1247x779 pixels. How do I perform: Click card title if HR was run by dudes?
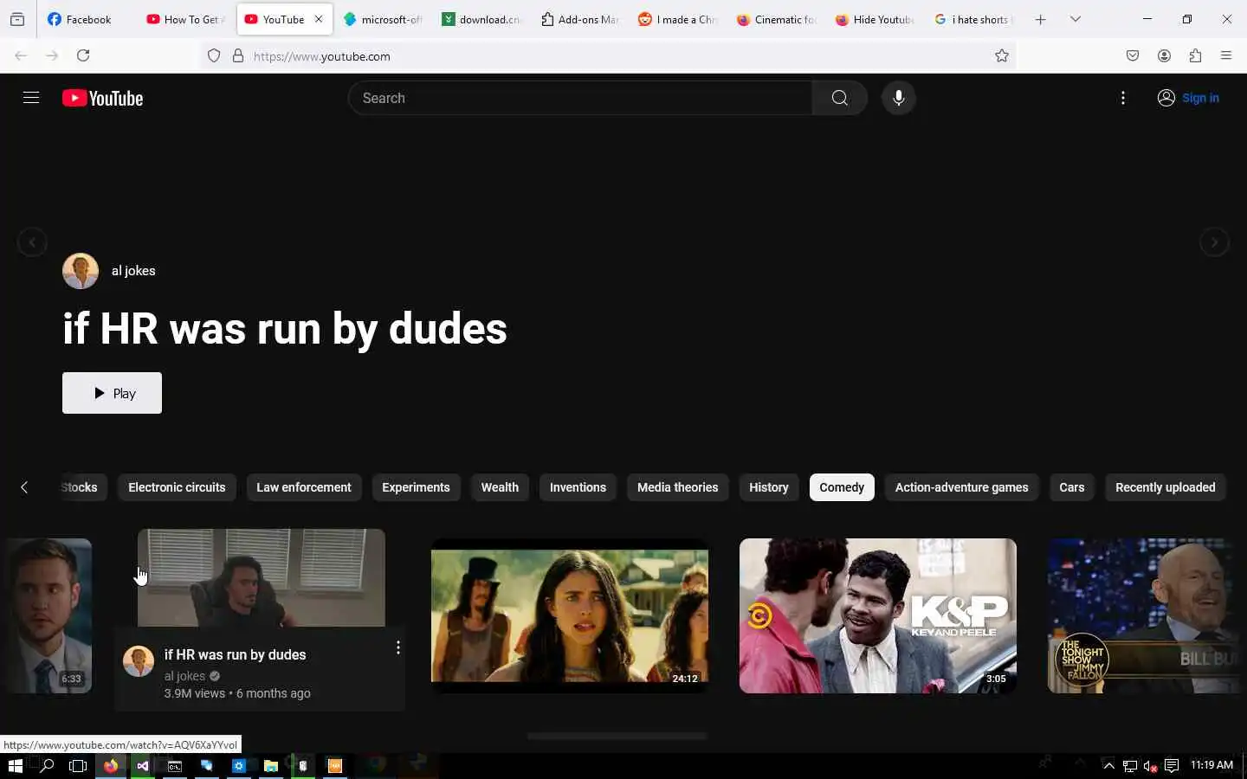pos(235,654)
